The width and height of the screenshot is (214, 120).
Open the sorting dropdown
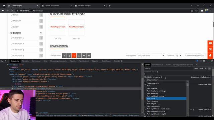151,56
